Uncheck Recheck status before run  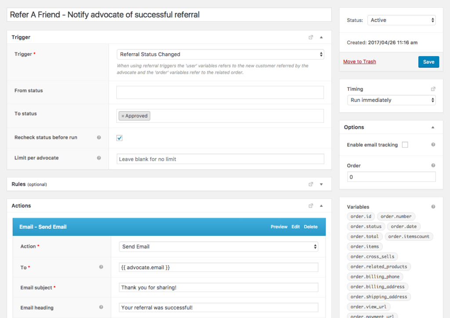tap(119, 137)
